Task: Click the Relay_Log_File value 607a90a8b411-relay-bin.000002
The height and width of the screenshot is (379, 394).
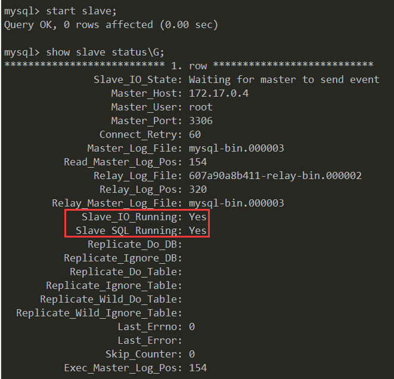Action: (x=275, y=175)
